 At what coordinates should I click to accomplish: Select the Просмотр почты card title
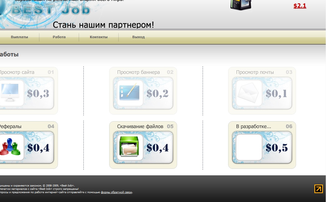pyautogui.click(x=255, y=72)
